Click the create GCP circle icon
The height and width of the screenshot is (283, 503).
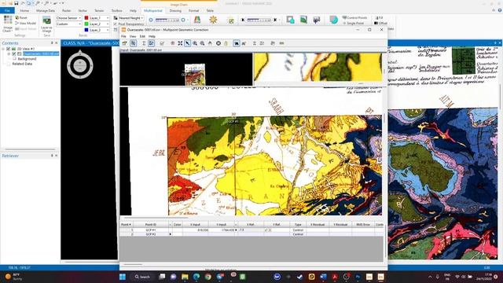218,43
